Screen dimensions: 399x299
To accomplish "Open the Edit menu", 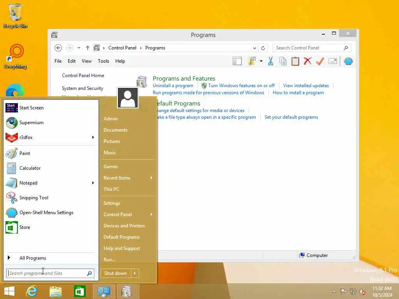I will coord(72,61).
